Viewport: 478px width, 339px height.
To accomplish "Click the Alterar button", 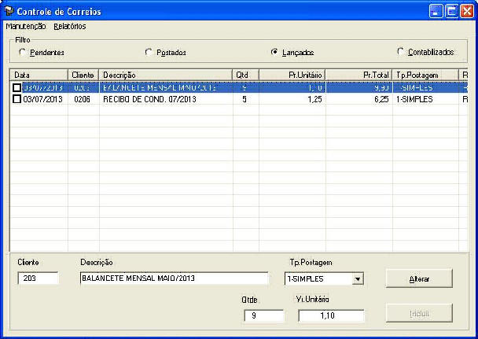I will coord(419,279).
